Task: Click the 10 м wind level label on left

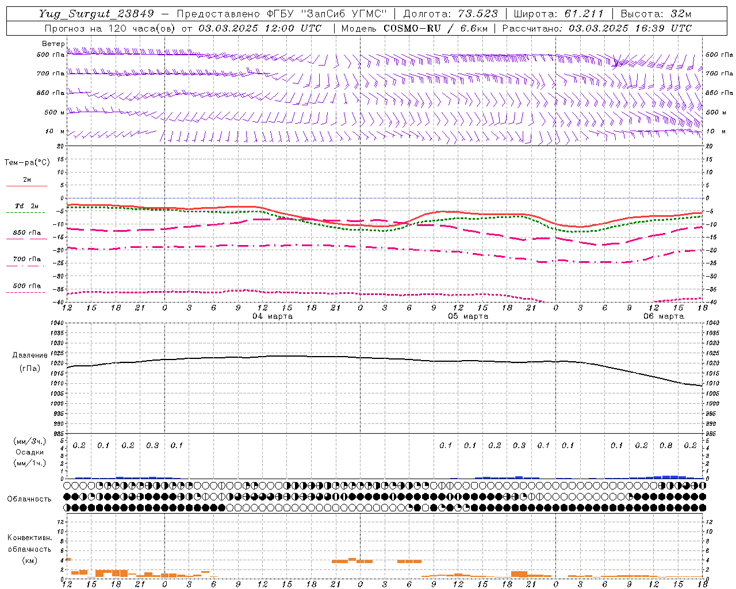Action: [x=56, y=132]
